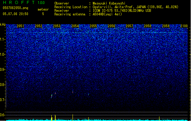Click the meteor count value 5
This screenshot has height=121, width=191.
(x=43, y=14)
